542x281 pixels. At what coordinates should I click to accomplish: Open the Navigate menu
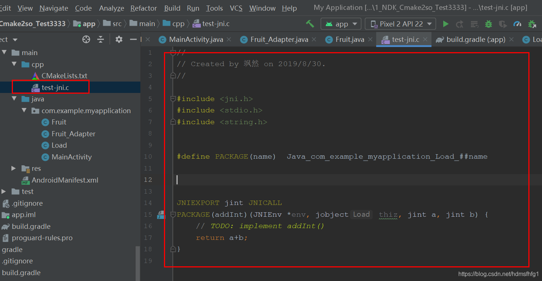pos(54,8)
